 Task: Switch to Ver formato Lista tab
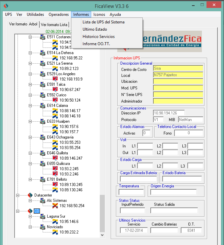[x=54, y=25]
